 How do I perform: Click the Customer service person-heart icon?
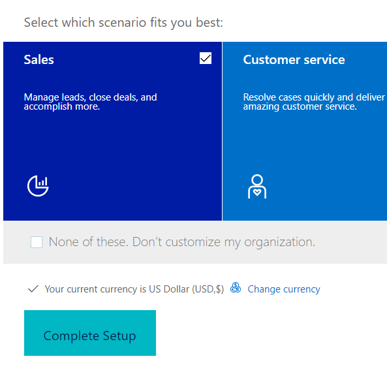click(x=257, y=187)
